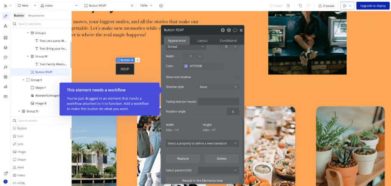Click the RSVP button on canvas
Screen dimensions: 391x186
[x=125, y=69]
